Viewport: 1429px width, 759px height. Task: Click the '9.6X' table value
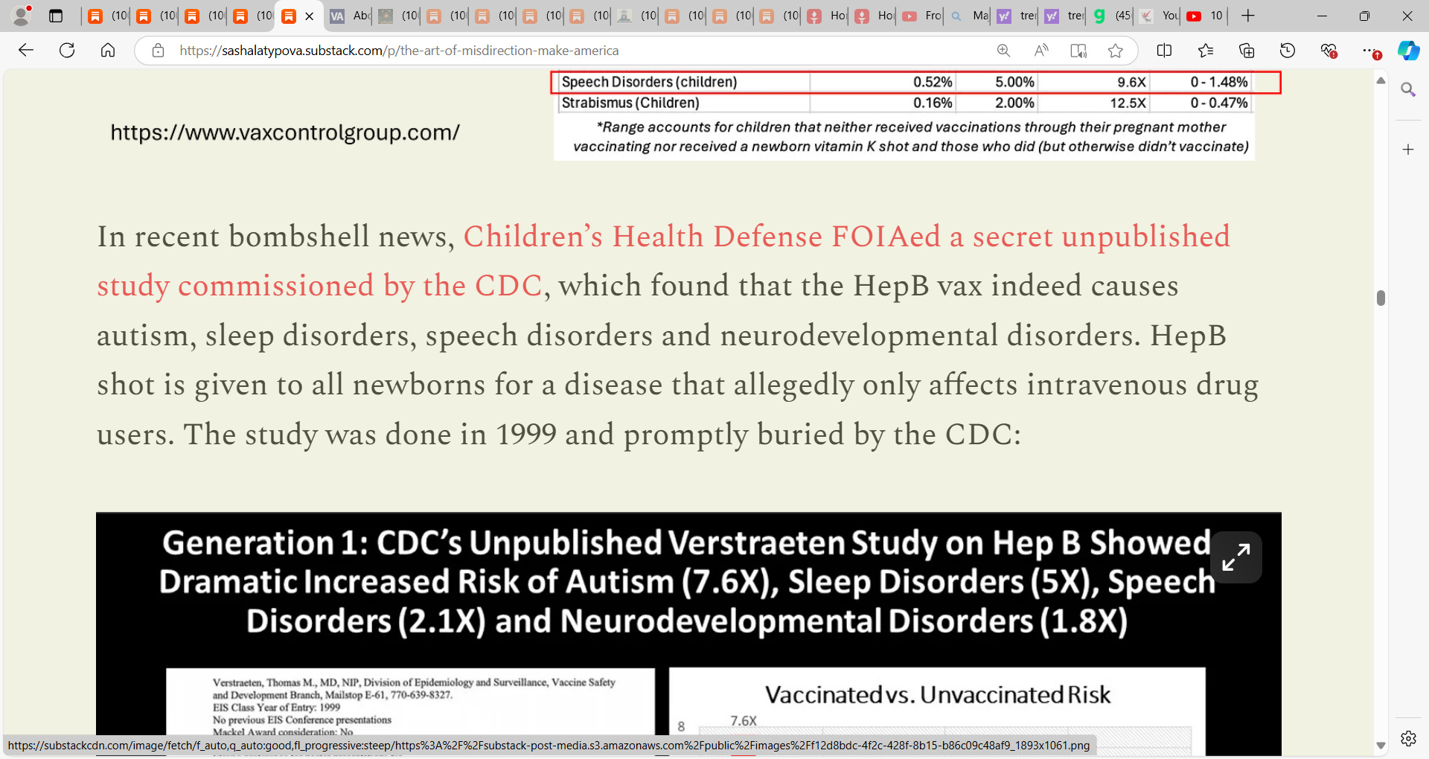point(1131,82)
